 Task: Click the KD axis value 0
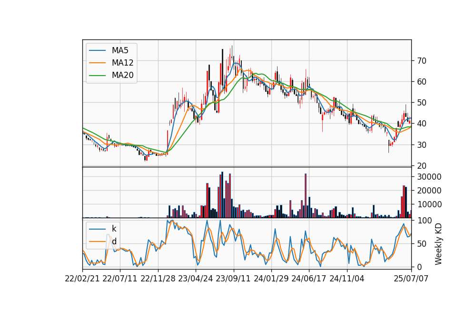[420, 267]
